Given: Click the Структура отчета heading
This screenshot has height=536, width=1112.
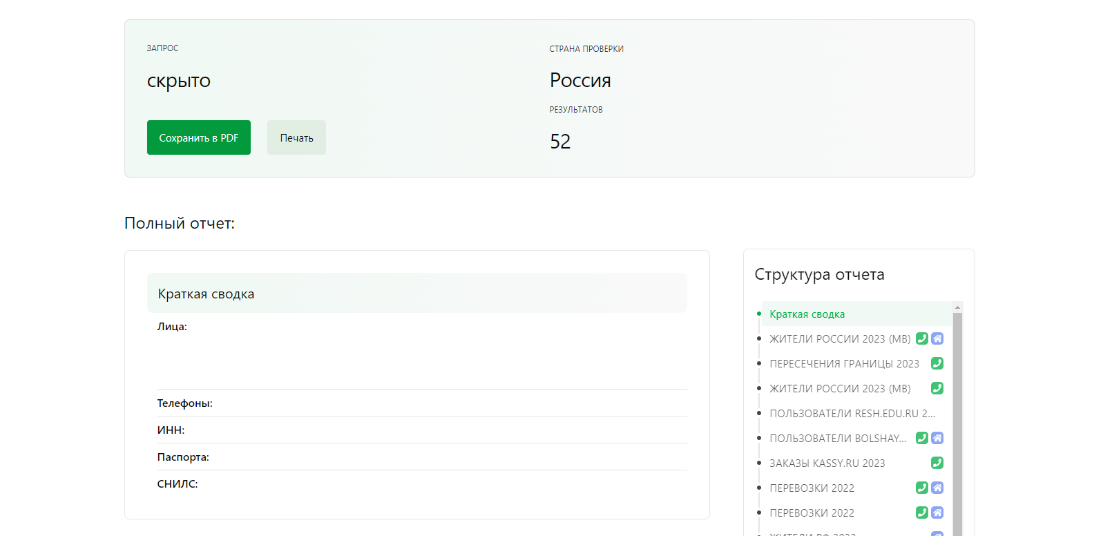Looking at the screenshot, I should point(819,275).
